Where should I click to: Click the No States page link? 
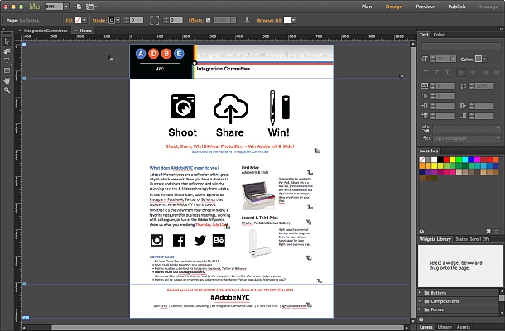pos(29,21)
